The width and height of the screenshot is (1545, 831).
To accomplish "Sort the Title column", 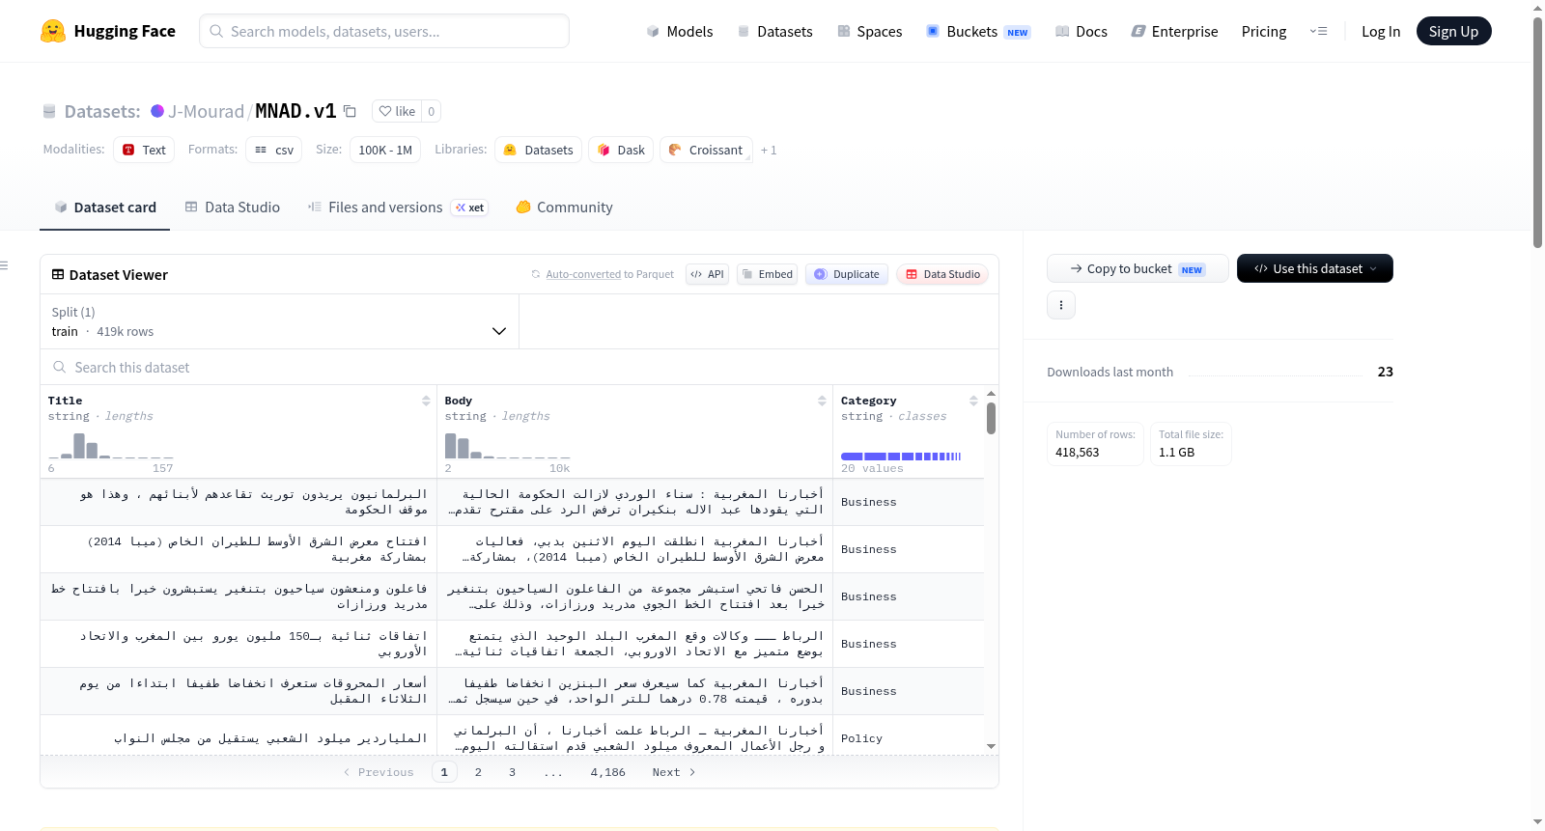I will [x=426, y=401].
